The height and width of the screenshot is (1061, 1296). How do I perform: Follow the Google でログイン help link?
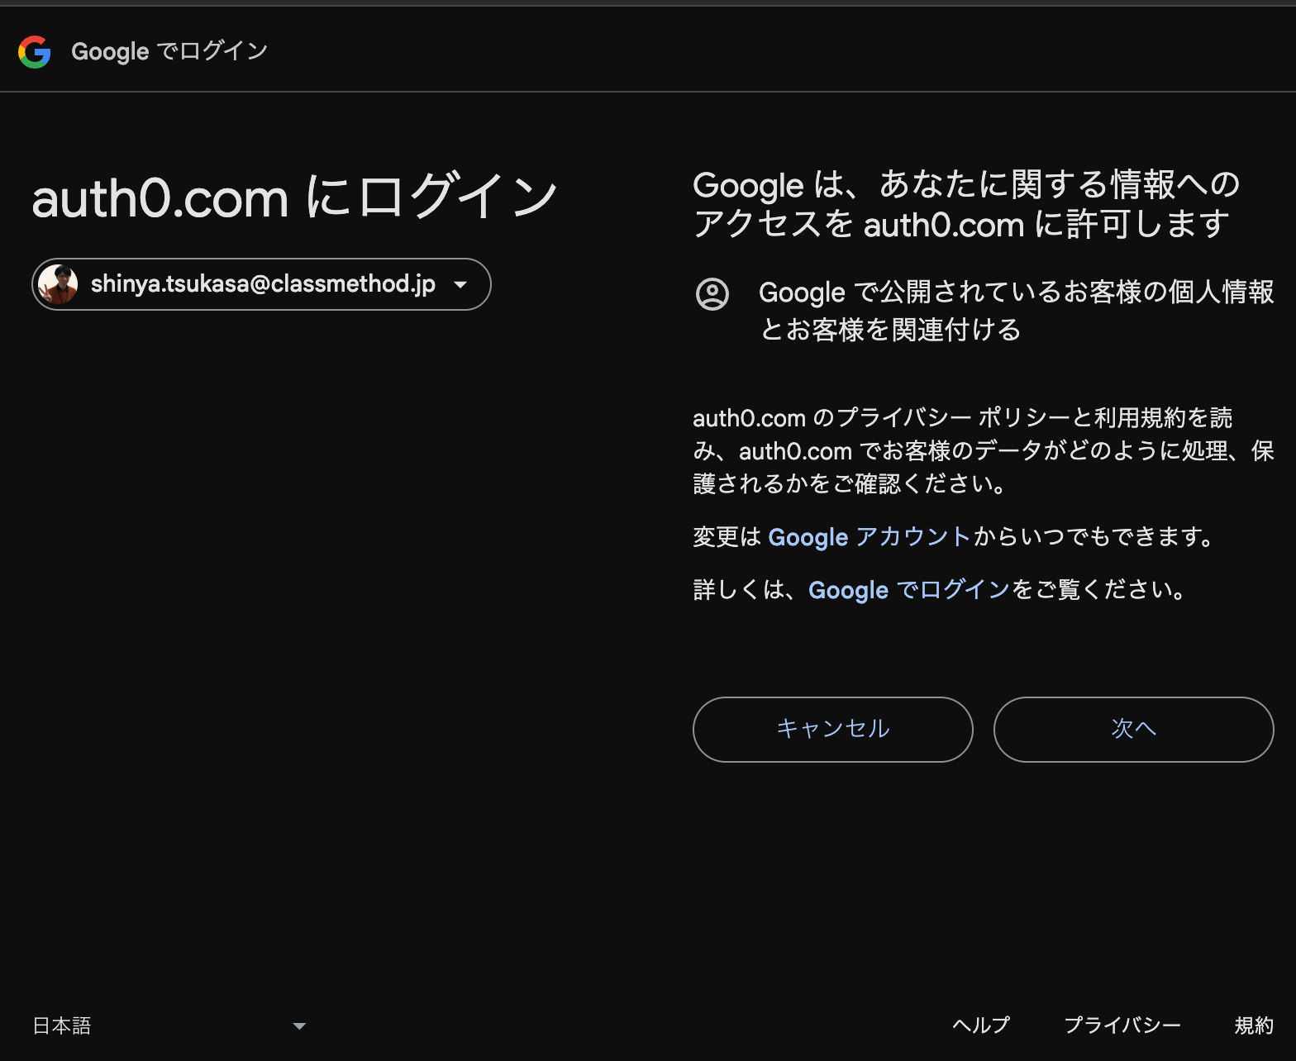(909, 590)
